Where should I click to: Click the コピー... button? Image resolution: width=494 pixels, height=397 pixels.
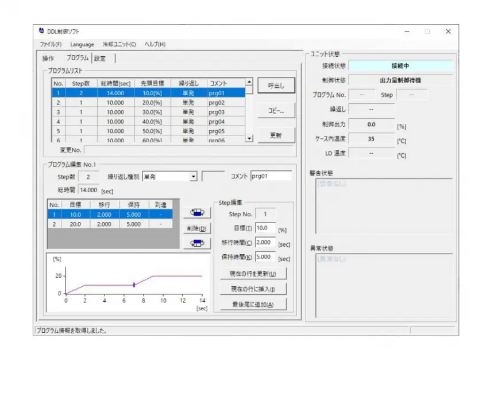pos(276,110)
